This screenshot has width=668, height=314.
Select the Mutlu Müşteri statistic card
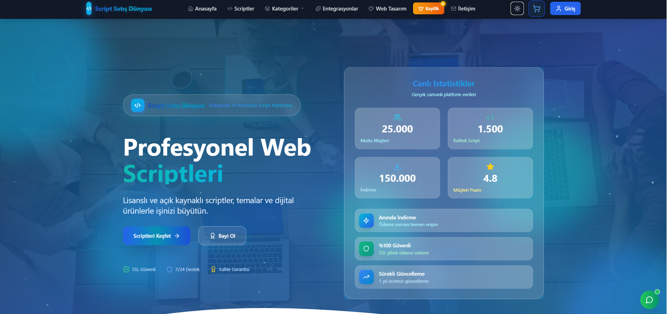(x=397, y=128)
